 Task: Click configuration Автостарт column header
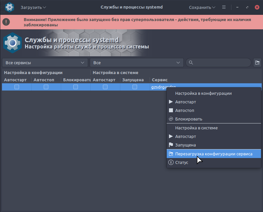17,80
